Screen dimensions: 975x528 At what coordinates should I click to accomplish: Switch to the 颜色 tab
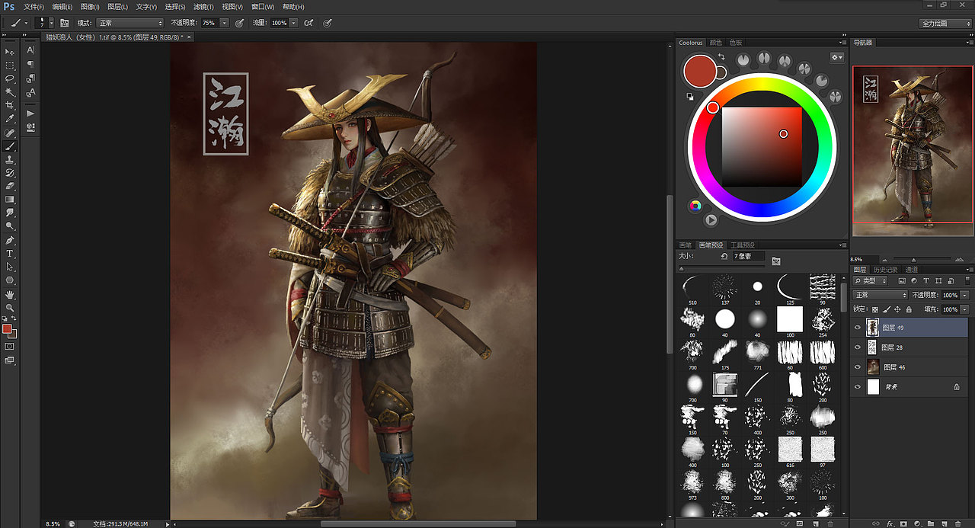coord(716,43)
